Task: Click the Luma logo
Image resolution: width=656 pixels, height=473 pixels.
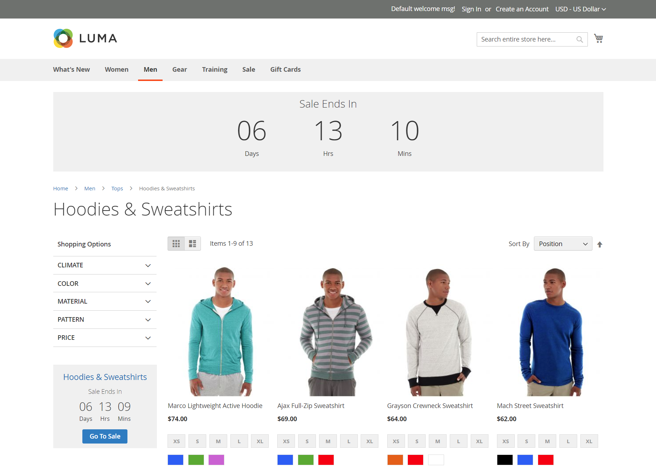Action: point(85,38)
